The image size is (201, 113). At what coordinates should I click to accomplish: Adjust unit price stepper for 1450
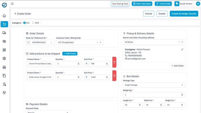pos(107,77)
